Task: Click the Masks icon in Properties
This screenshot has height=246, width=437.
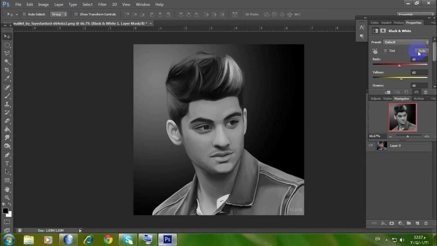Action: 383,31
